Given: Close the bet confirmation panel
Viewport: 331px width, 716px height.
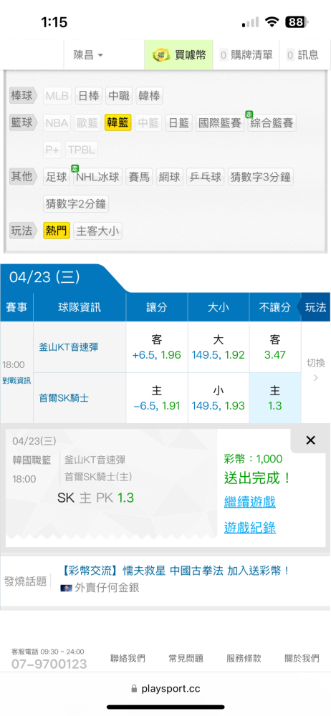Looking at the screenshot, I should [x=310, y=440].
